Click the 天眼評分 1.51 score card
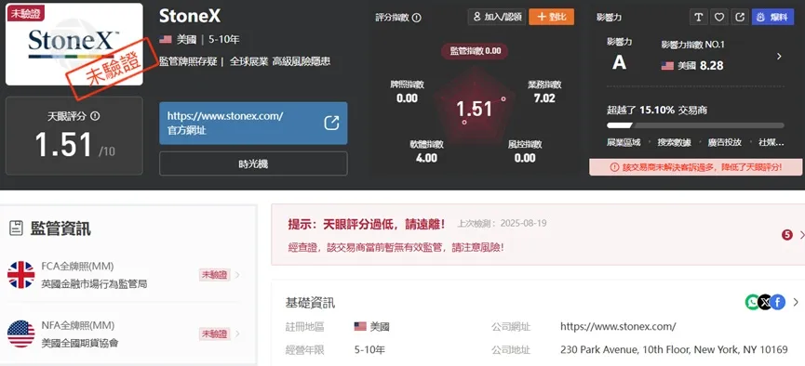Viewport: 805px width, 366px height. coord(74,136)
